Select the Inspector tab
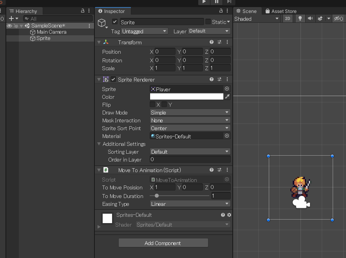 113,11
